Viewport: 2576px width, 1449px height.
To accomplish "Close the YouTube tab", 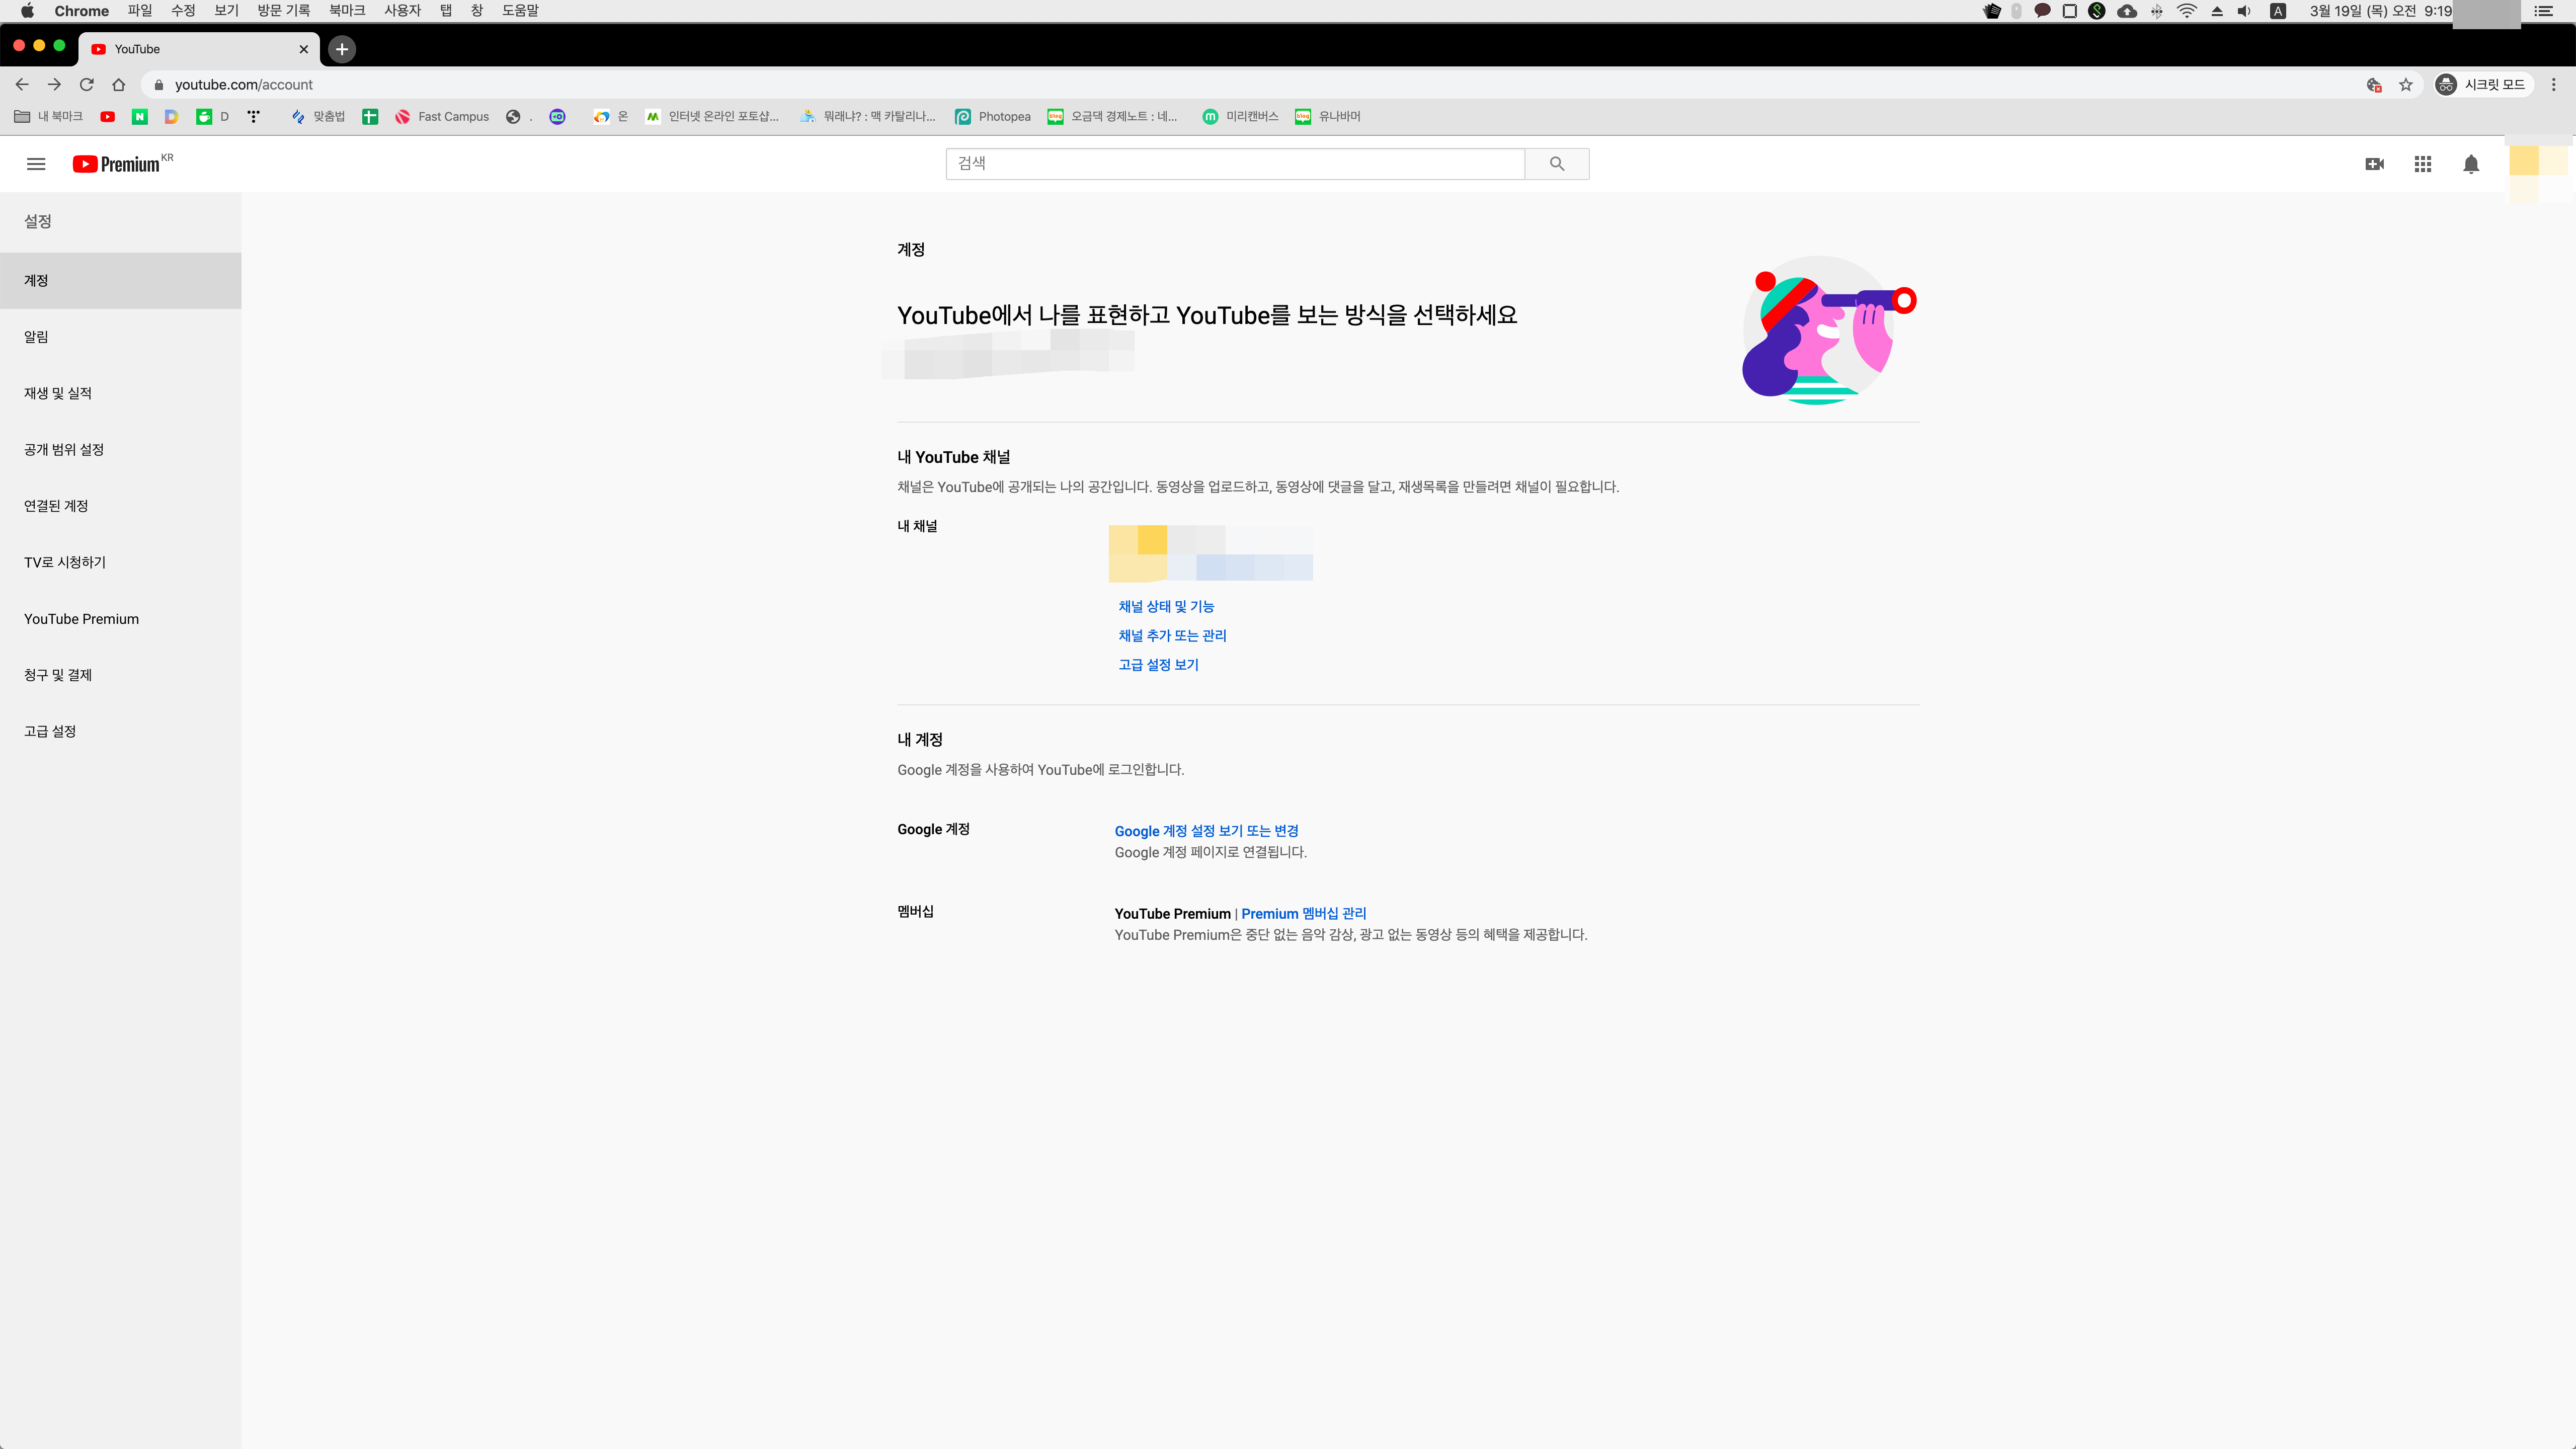I will click(x=304, y=49).
